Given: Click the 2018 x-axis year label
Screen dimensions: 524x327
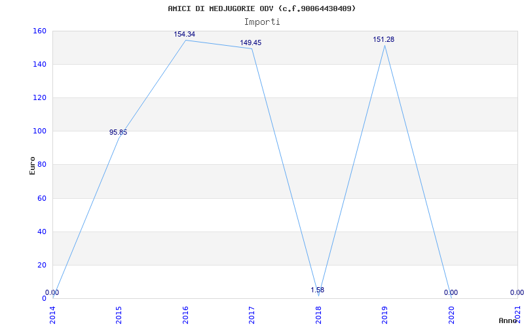Looking at the screenshot, I should 318,315.
